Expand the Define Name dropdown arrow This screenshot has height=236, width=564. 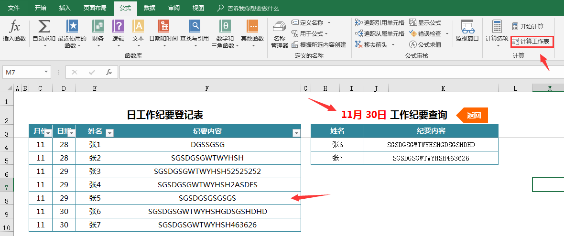click(329, 22)
